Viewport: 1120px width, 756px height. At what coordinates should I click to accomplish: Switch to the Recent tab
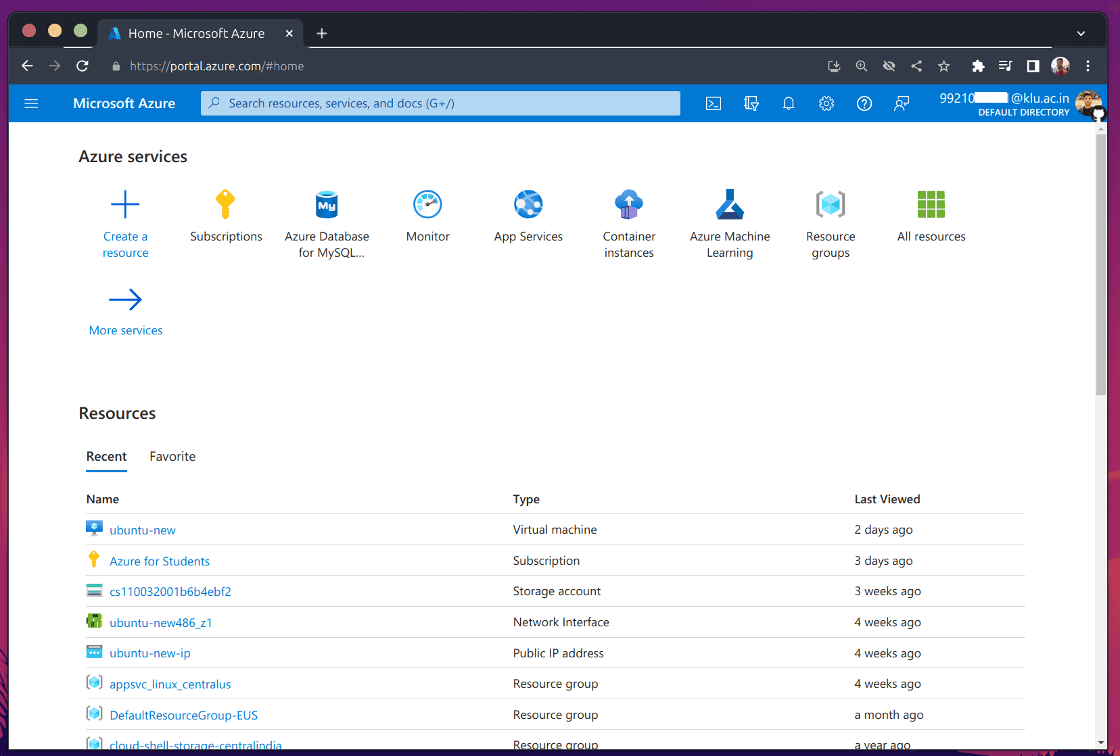106,457
